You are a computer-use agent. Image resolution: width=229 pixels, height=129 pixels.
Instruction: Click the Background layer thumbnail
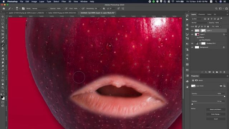(x=197, y=47)
